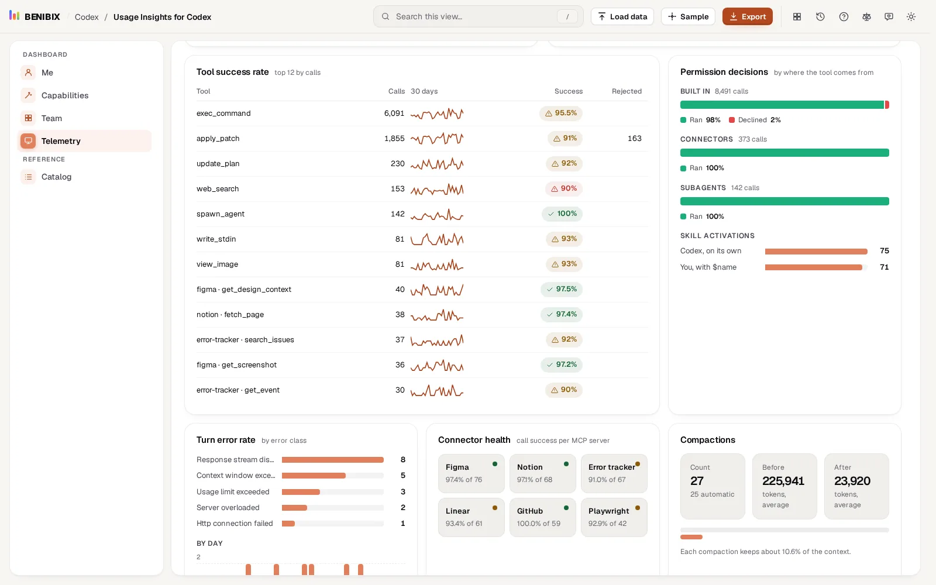The image size is (936, 585).
Task: Click the help question mark icon
Action: (844, 17)
